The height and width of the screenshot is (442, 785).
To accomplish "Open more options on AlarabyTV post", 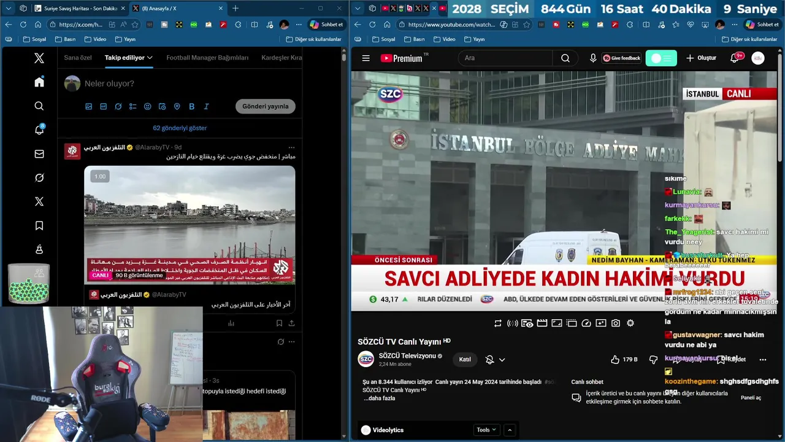I will [291, 147].
